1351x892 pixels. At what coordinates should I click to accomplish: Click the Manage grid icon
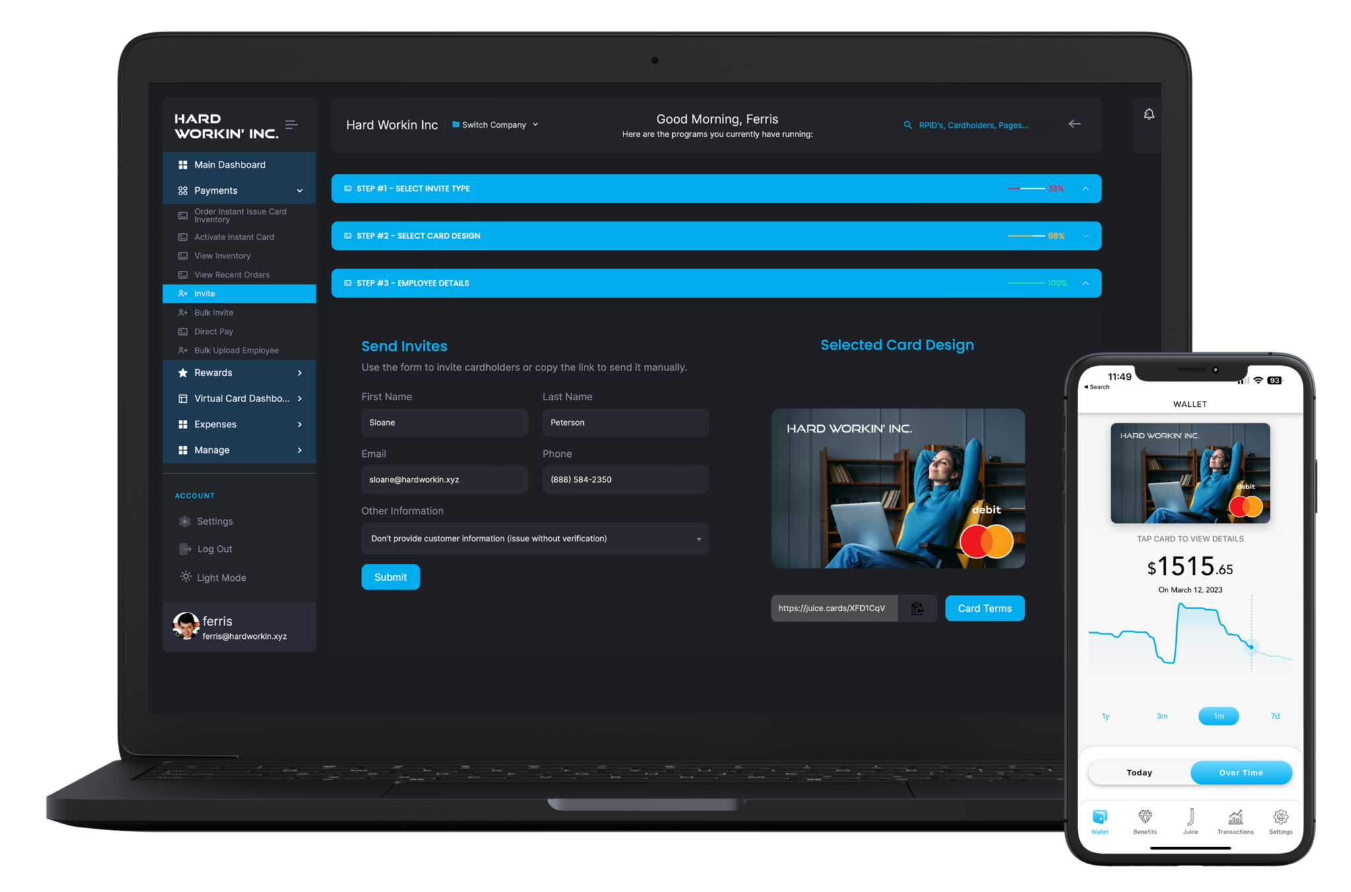point(183,450)
